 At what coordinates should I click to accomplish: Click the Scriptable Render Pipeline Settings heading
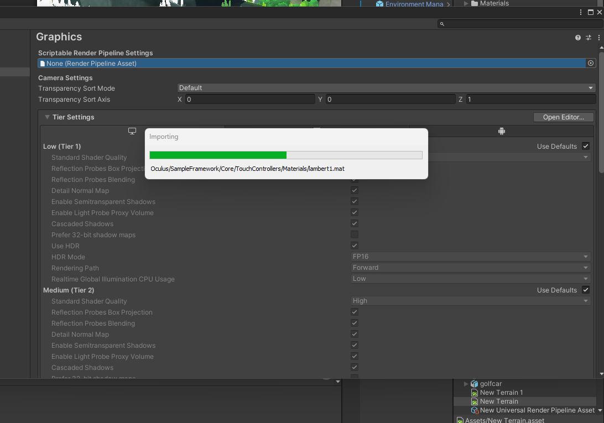point(96,53)
